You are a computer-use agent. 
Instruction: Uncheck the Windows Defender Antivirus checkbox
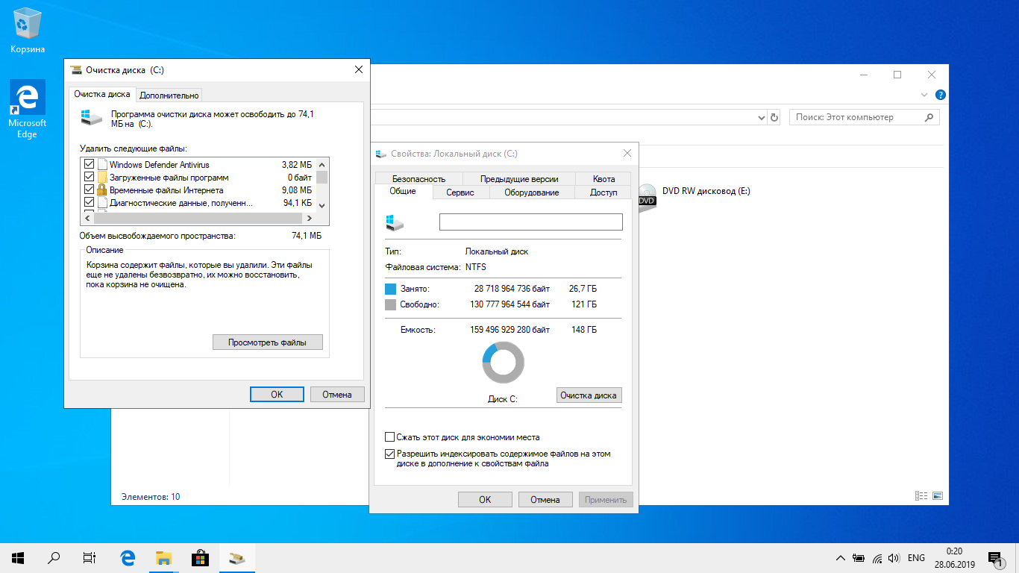pos(90,164)
